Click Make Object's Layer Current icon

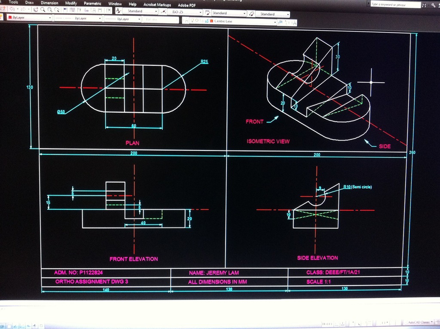[280, 22]
